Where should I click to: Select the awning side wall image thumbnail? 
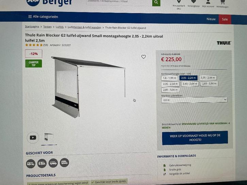pos(49,137)
